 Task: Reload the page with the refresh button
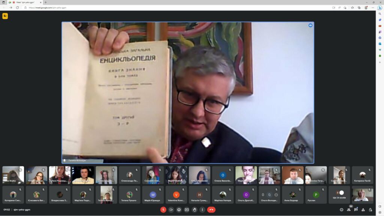tap(17, 7)
